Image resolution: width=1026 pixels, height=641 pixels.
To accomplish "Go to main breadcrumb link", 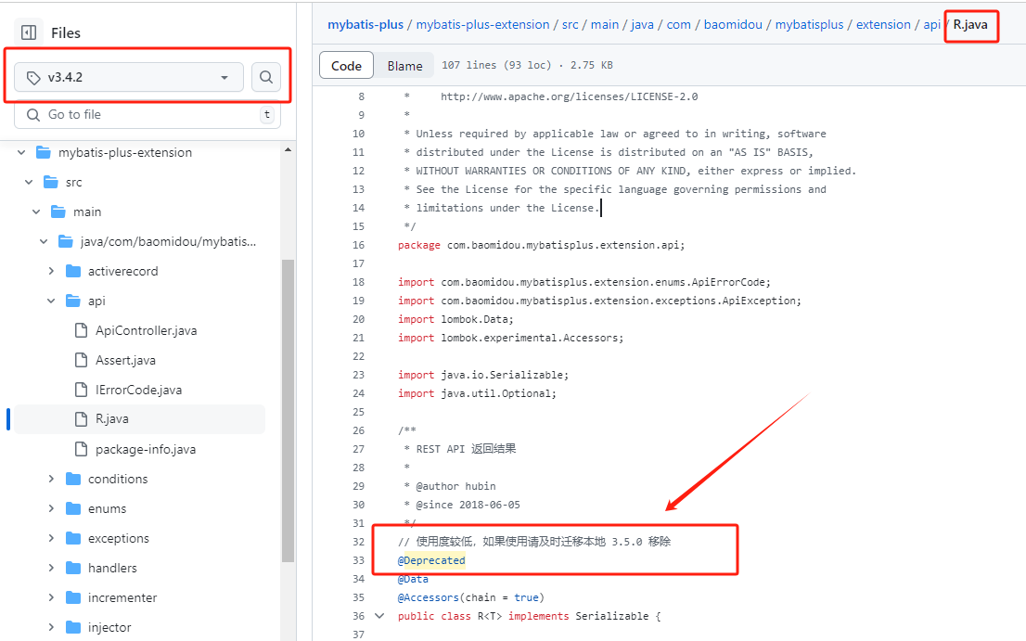I will pyautogui.click(x=605, y=24).
